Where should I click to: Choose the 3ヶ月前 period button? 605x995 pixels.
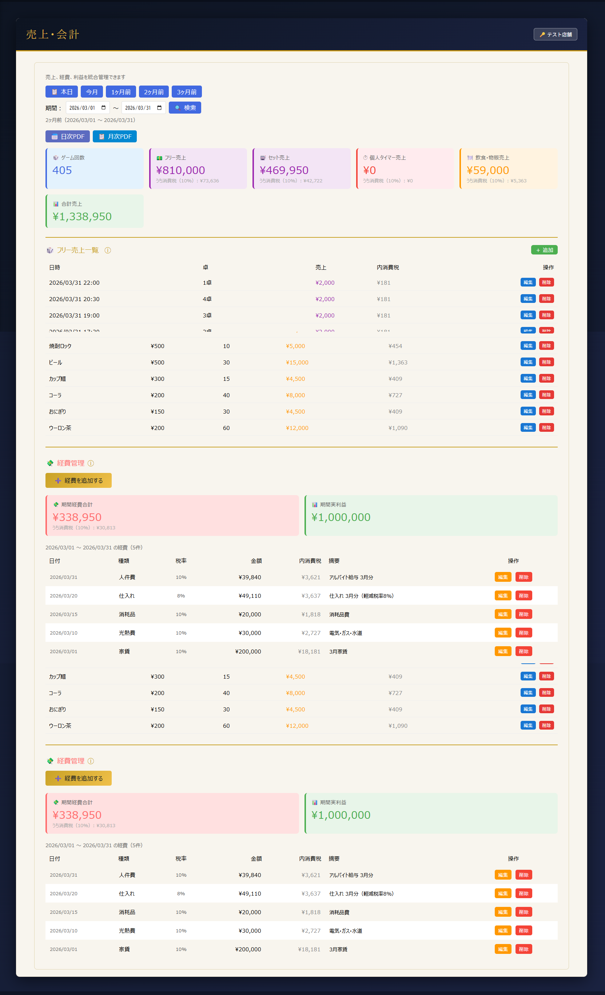tap(187, 92)
